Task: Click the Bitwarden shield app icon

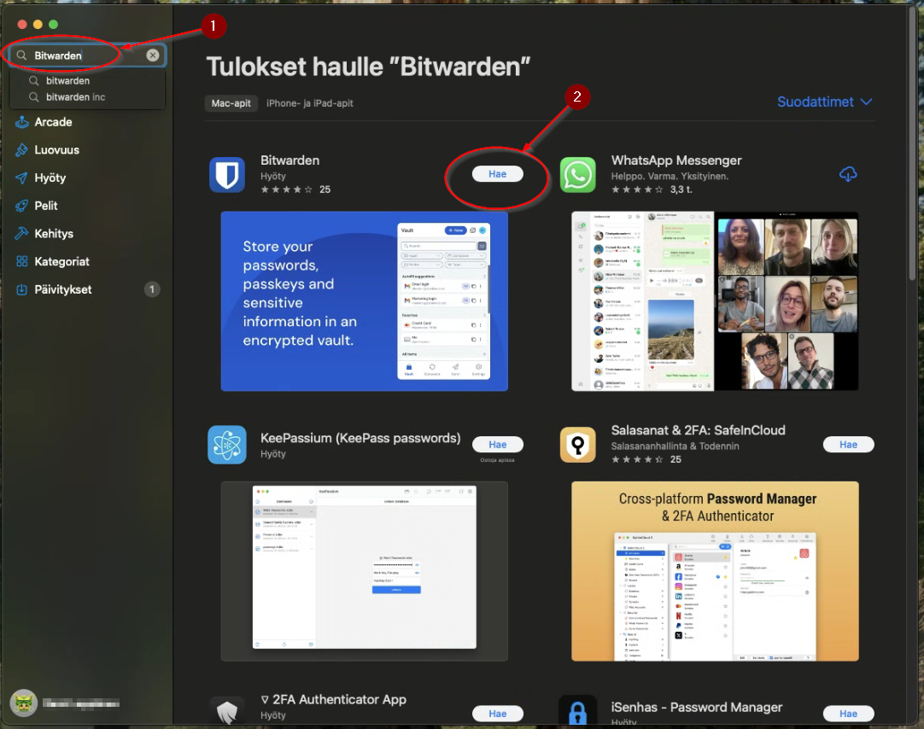Action: tap(227, 175)
